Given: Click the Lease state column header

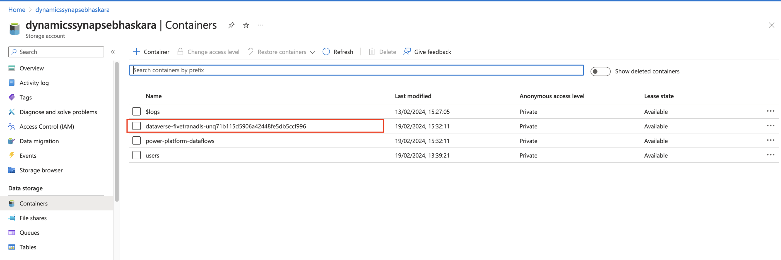Looking at the screenshot, I should (x=659, y=96).
